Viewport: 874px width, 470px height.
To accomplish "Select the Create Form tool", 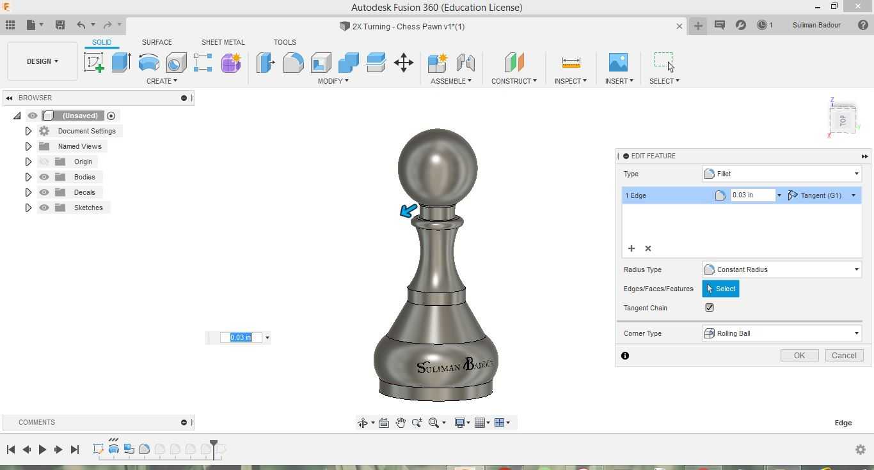I will coord(231,63).
